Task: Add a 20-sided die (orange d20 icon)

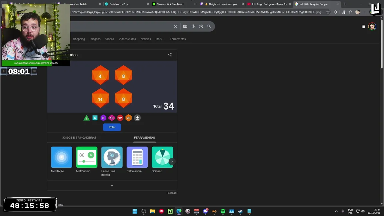Action: point(128,118)
